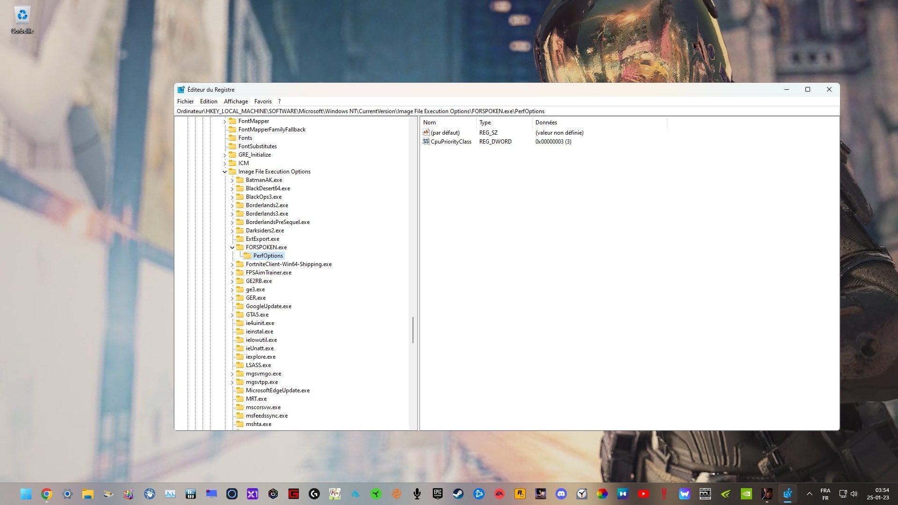898x505 pixels.
Task: Open the Affichage menu
Action: (236, 101)
